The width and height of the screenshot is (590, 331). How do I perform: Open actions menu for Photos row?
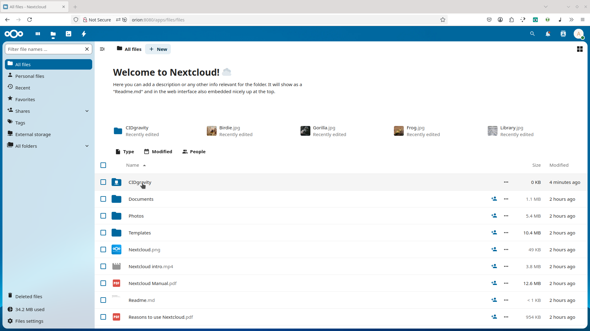click(x=506, y=216)
